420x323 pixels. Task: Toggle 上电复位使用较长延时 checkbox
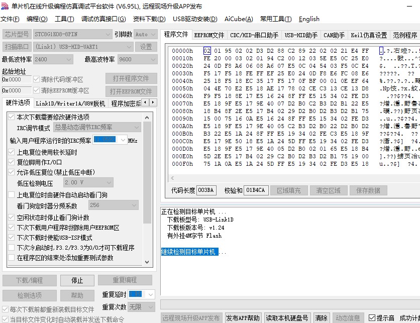coord(11,152)
